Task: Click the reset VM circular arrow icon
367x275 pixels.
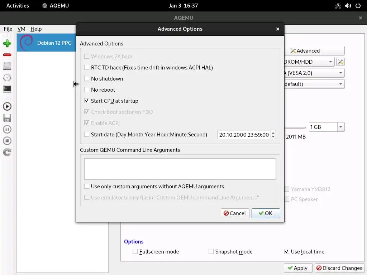Action: (x=7, y=152)
